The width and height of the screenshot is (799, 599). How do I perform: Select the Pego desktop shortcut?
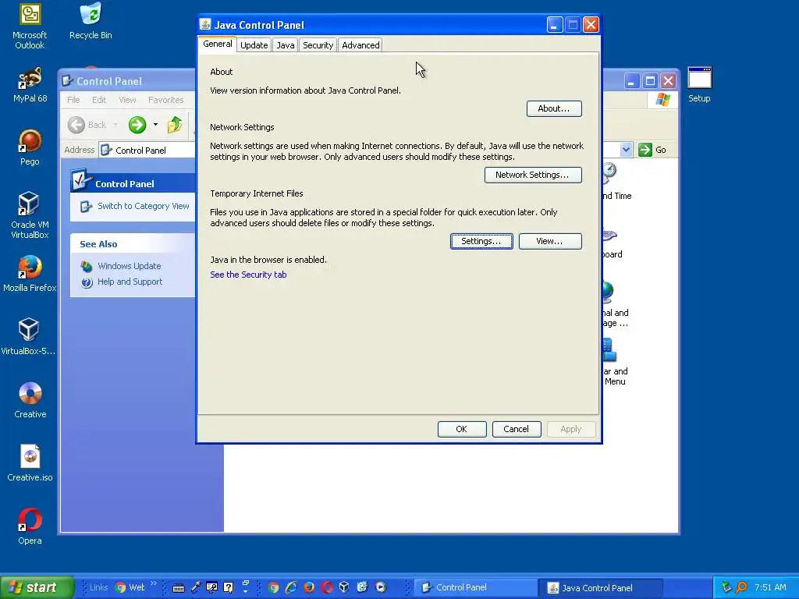click(x=30, y=147)
